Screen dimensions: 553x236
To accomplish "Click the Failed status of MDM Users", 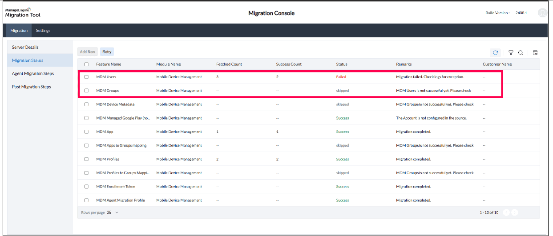I will (x=341, y=77).
